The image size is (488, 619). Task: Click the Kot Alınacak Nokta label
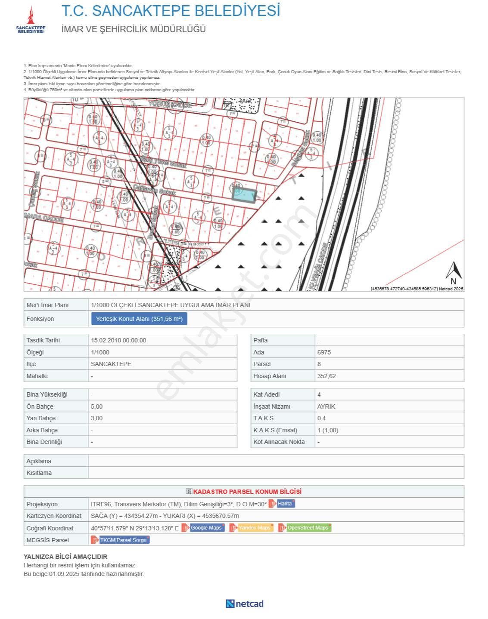point(279,442)
